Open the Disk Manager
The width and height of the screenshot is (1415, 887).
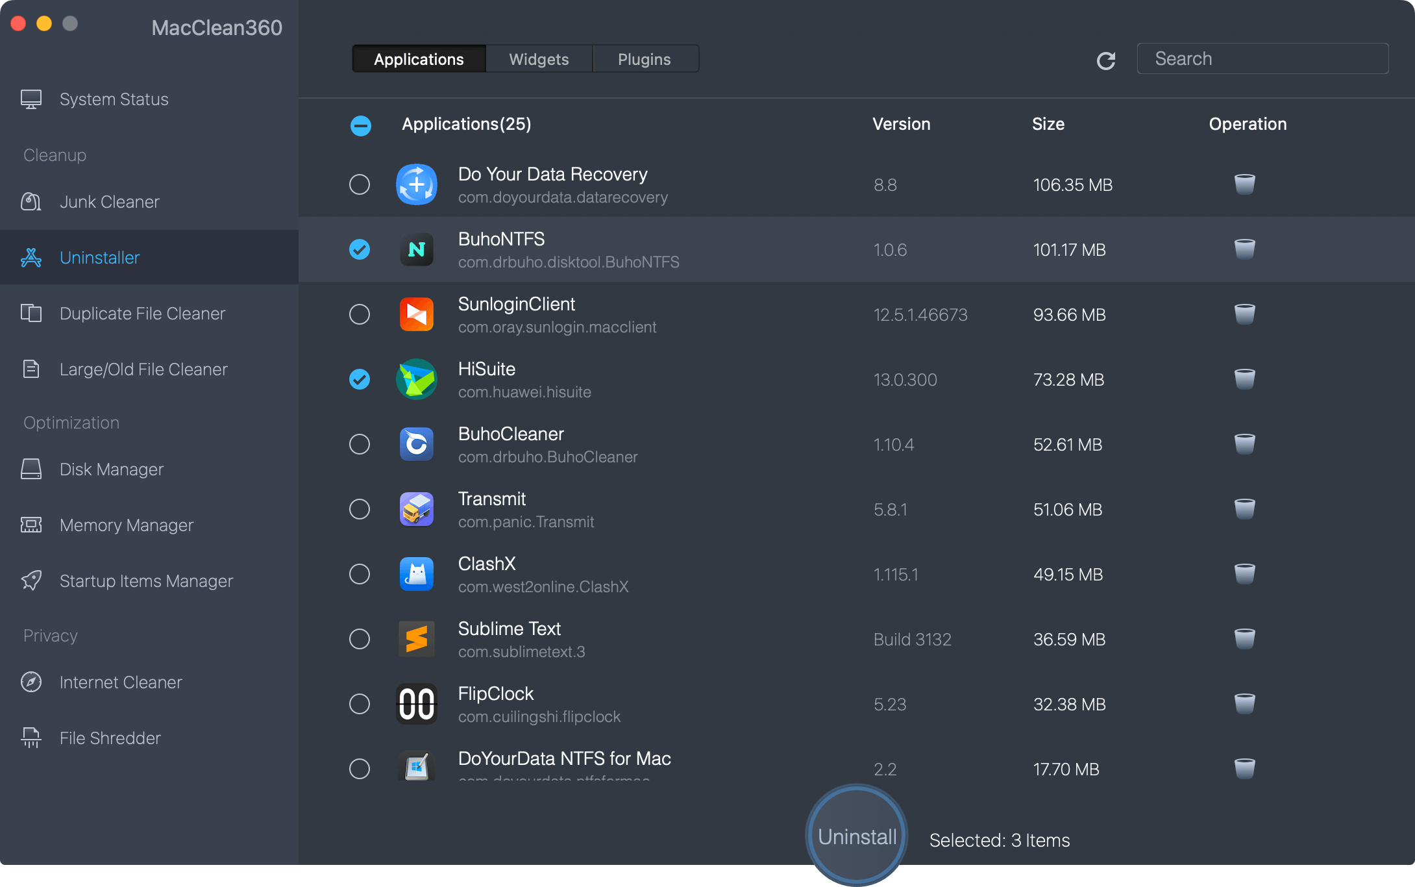pyautogui.click(x=111, y=469)
